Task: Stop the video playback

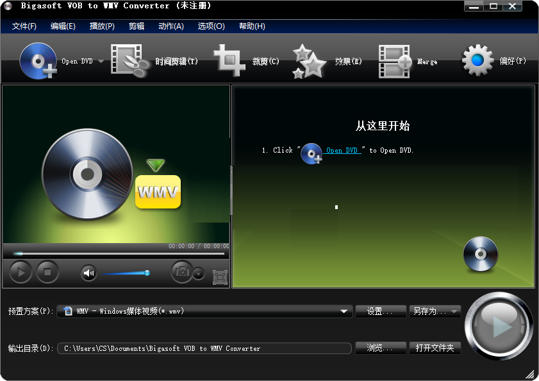Action: (x=47, y=272)
